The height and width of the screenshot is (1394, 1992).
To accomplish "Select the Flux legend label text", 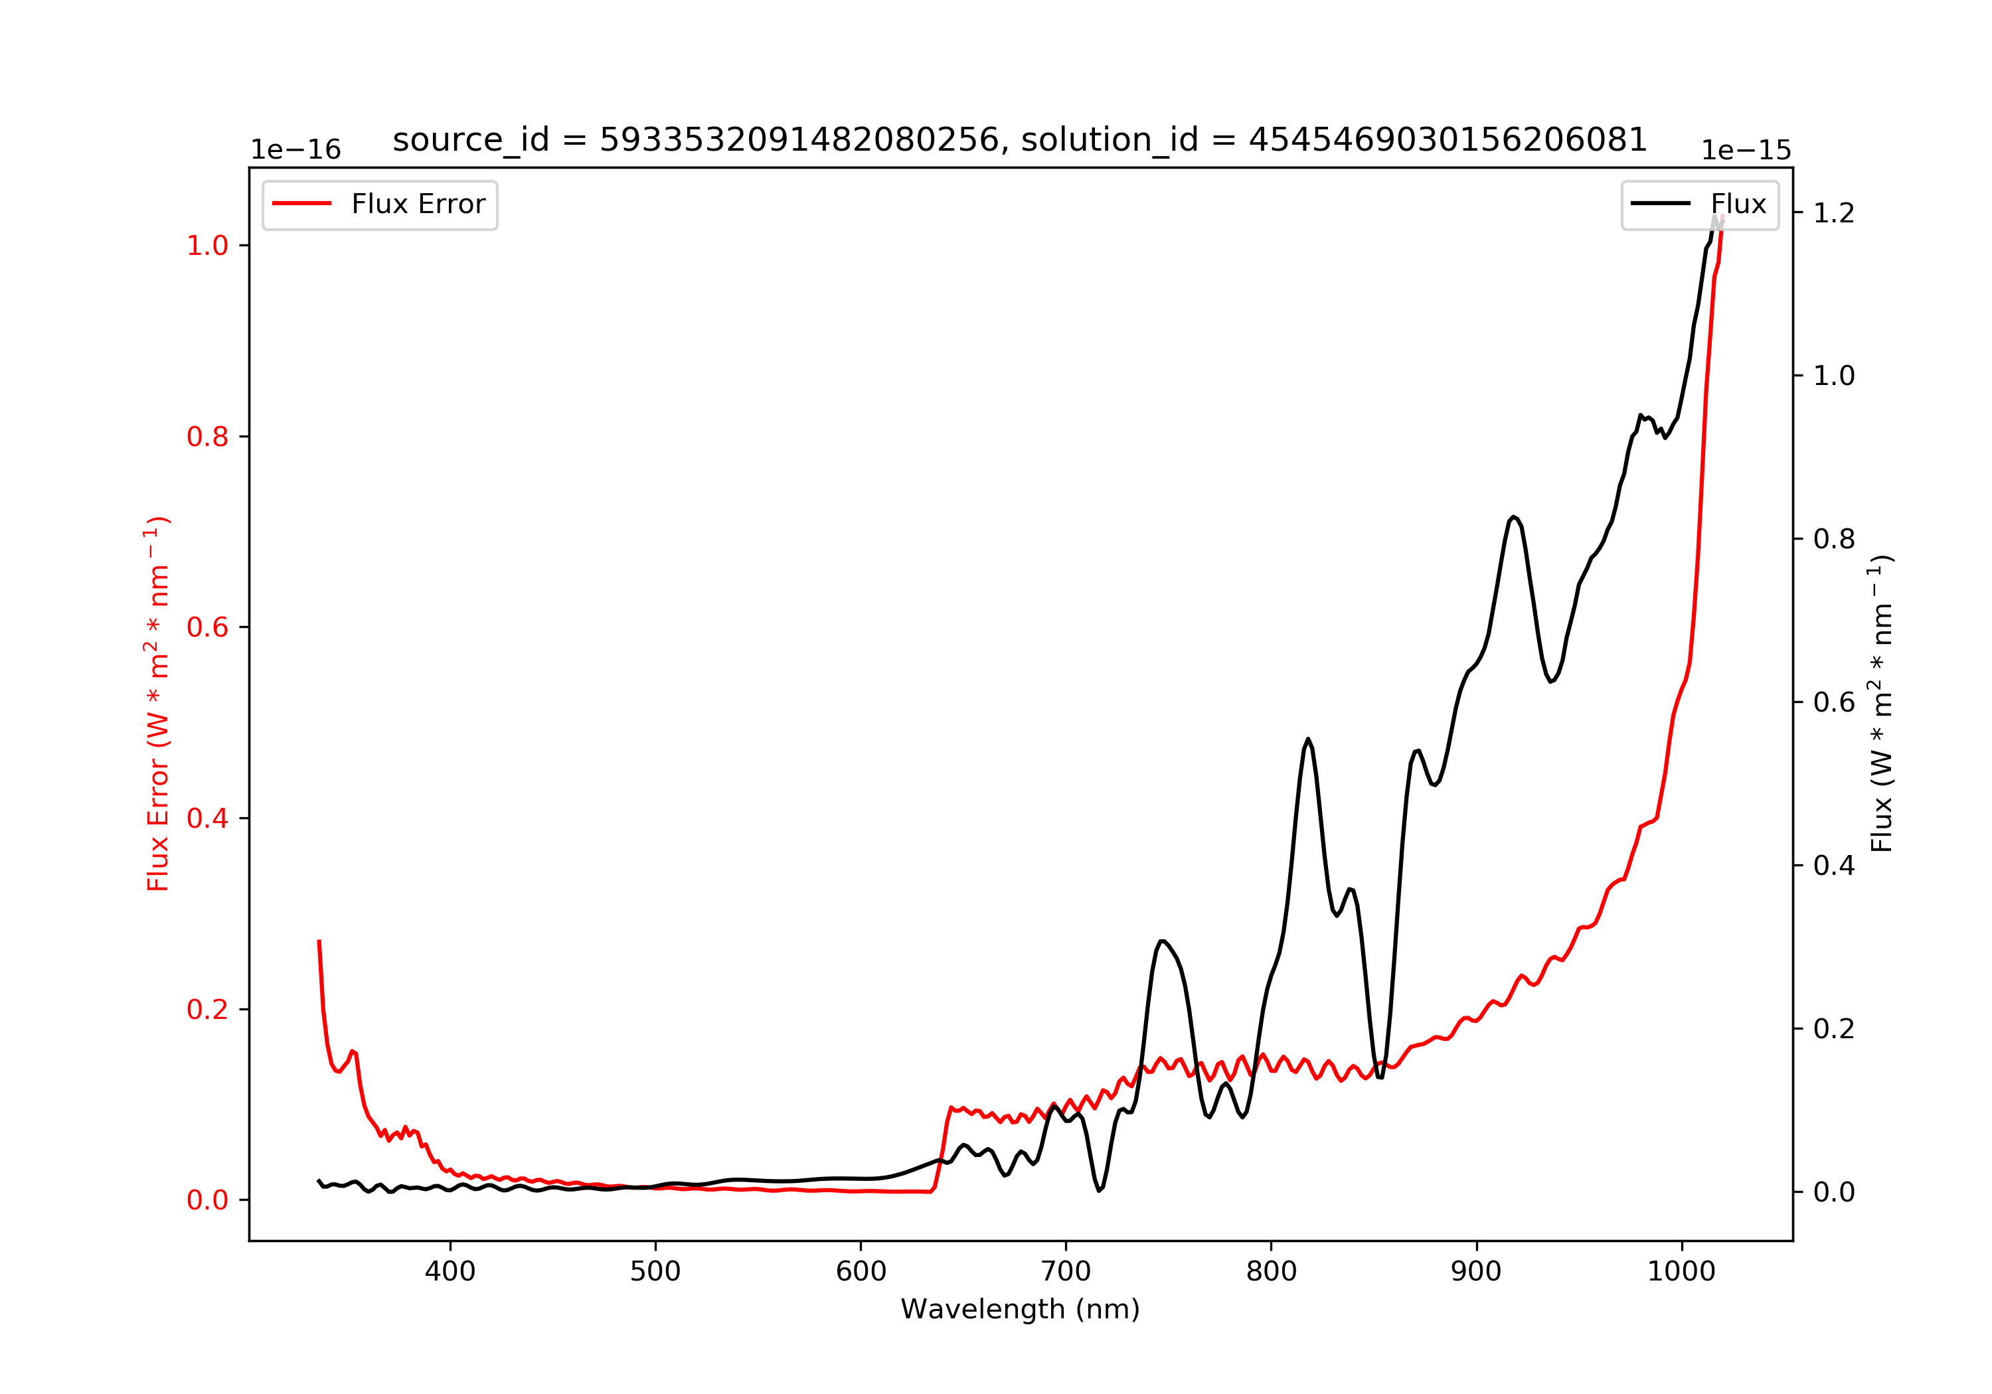I will click(x=1738, y=204).
